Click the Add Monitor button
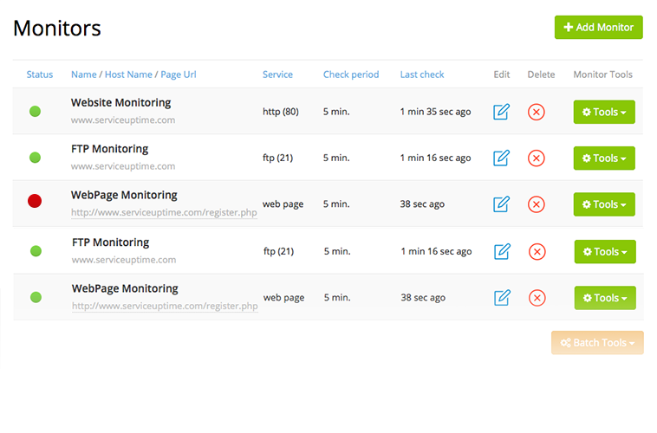The width and height of the screenshot is (657, 433). pyautogui.click(x=599, y=27)
